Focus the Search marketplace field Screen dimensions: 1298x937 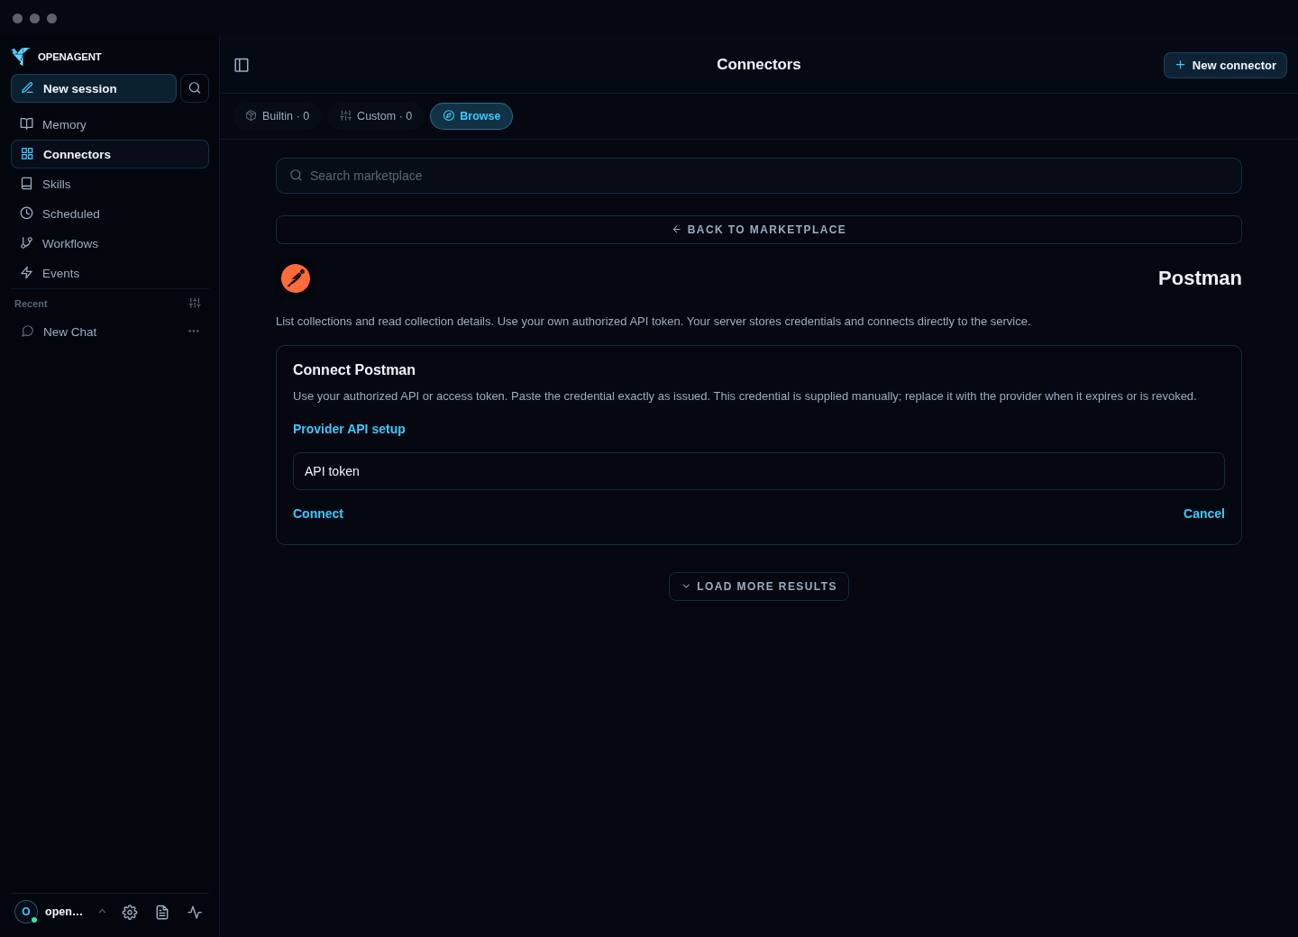pyautogui.click(x=759, y=176)
